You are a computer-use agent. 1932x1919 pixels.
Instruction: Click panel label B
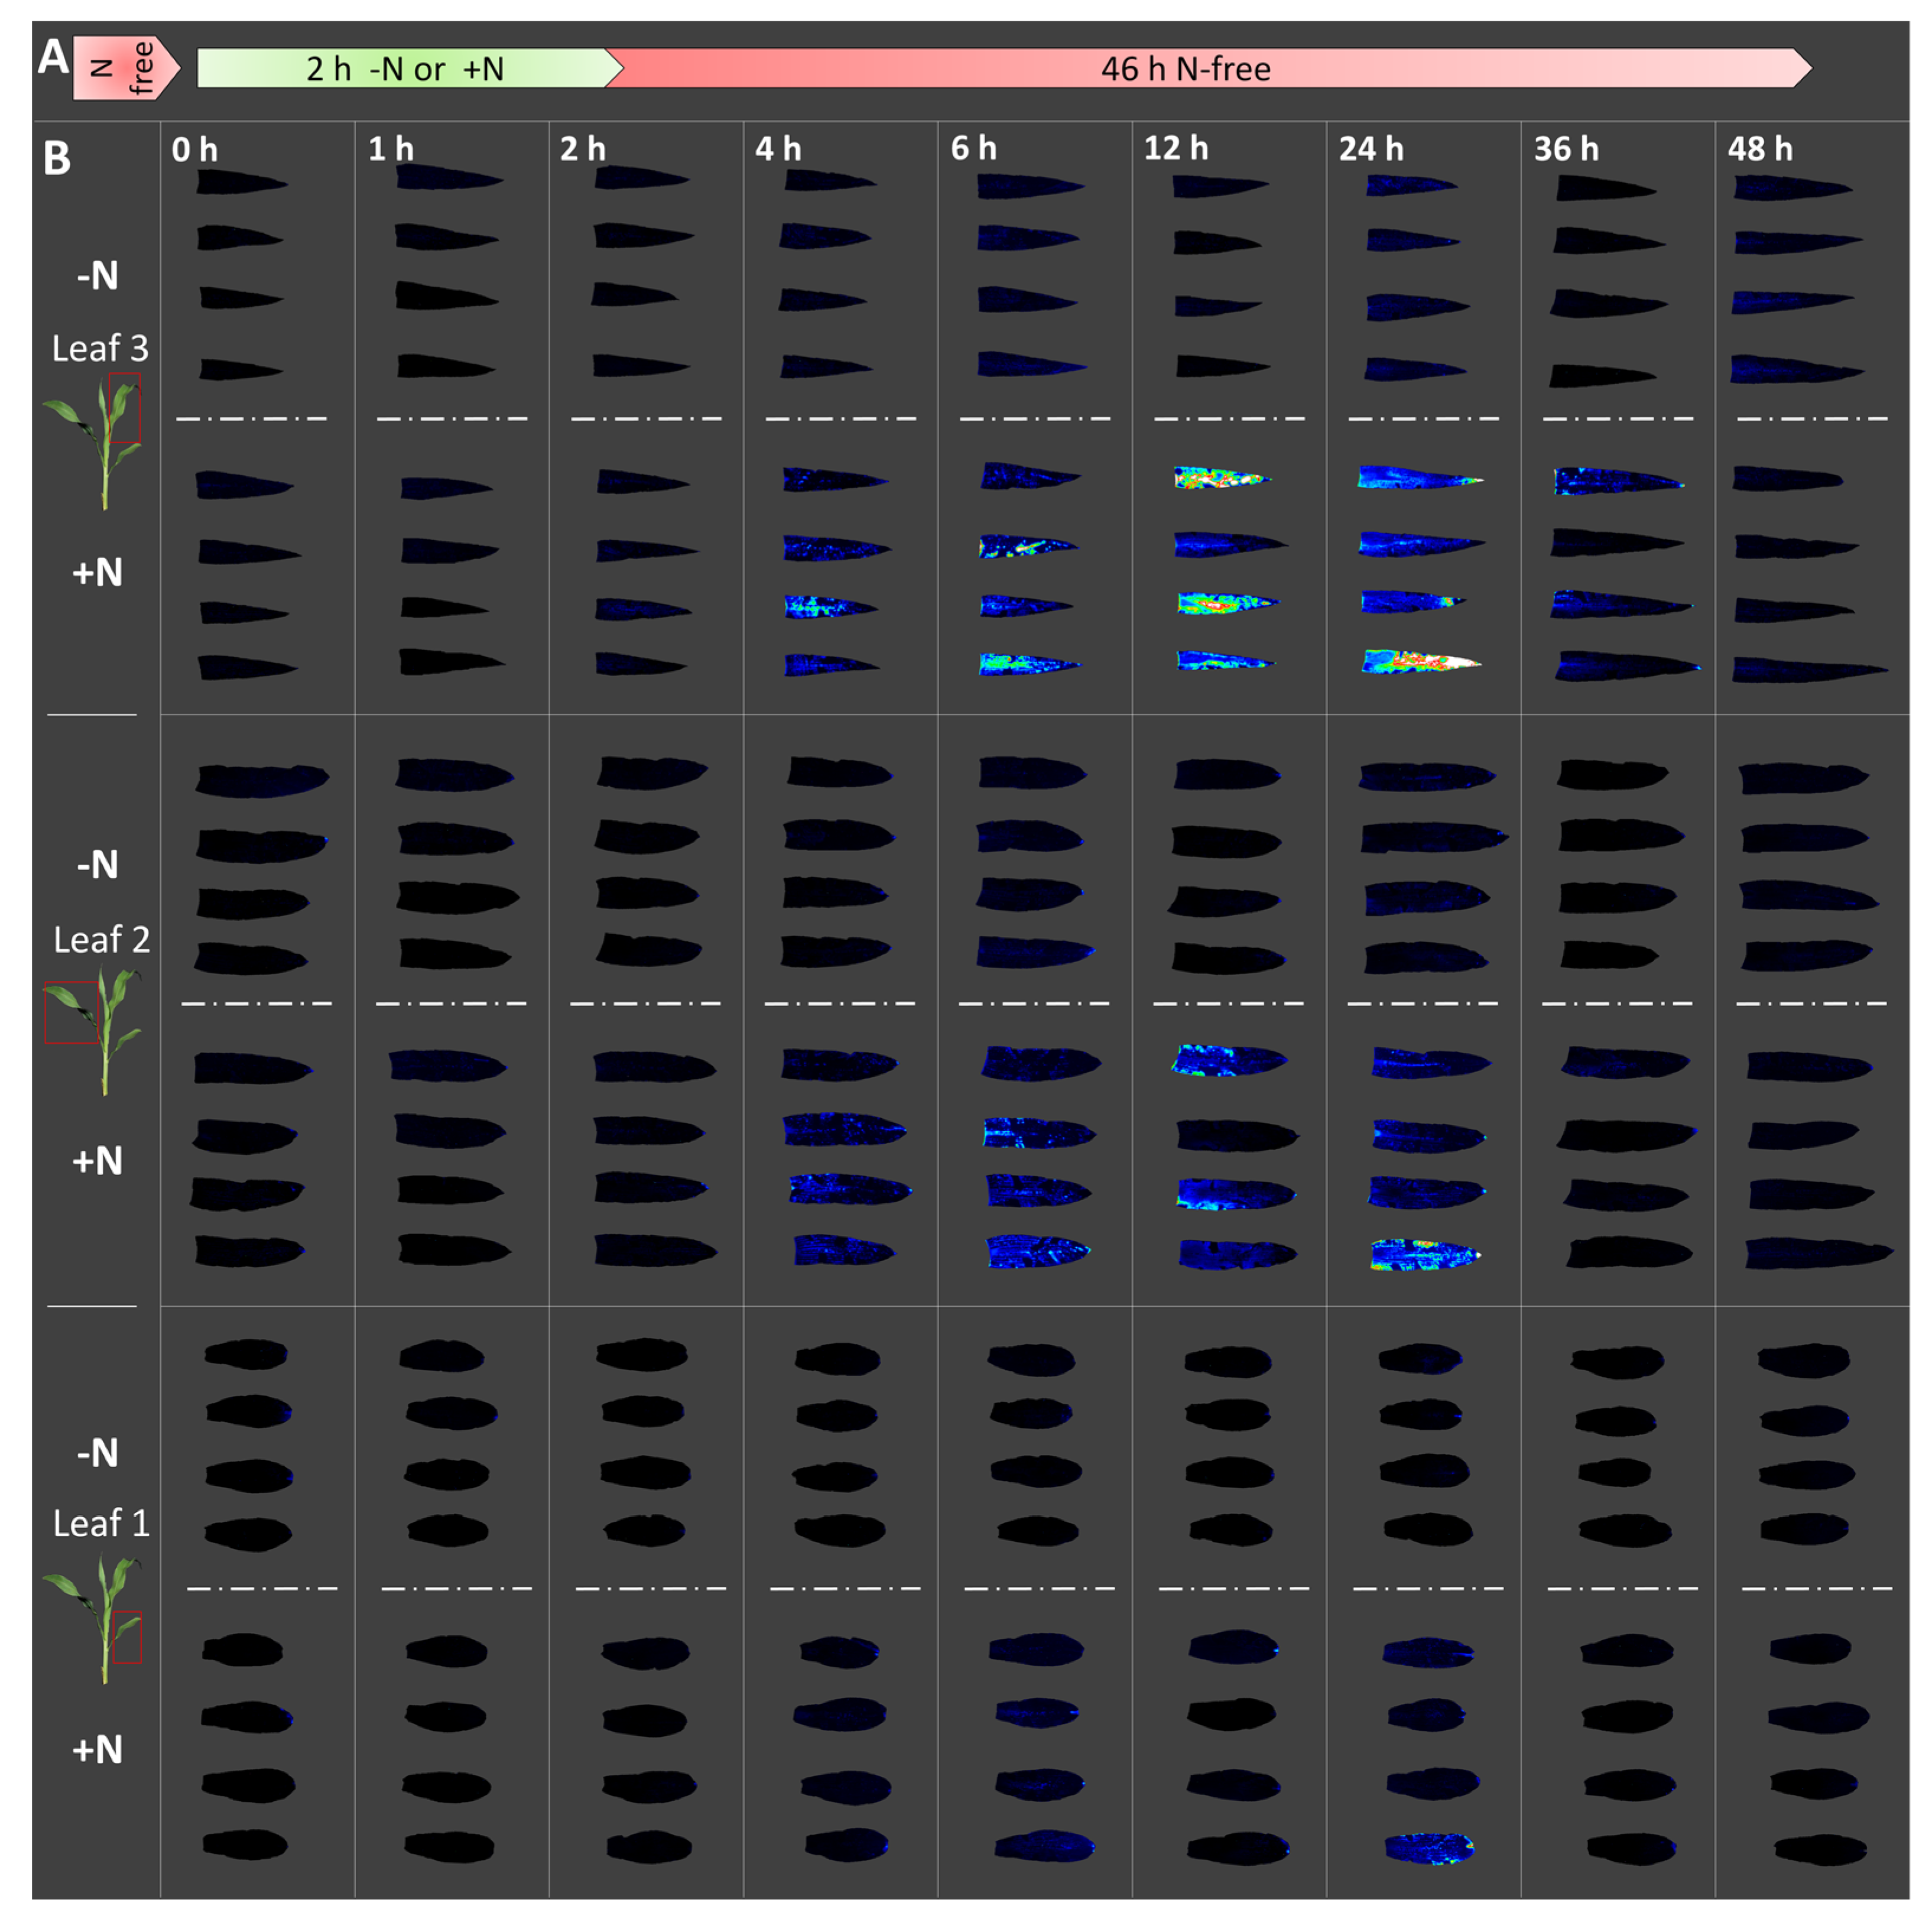point(57,158)
